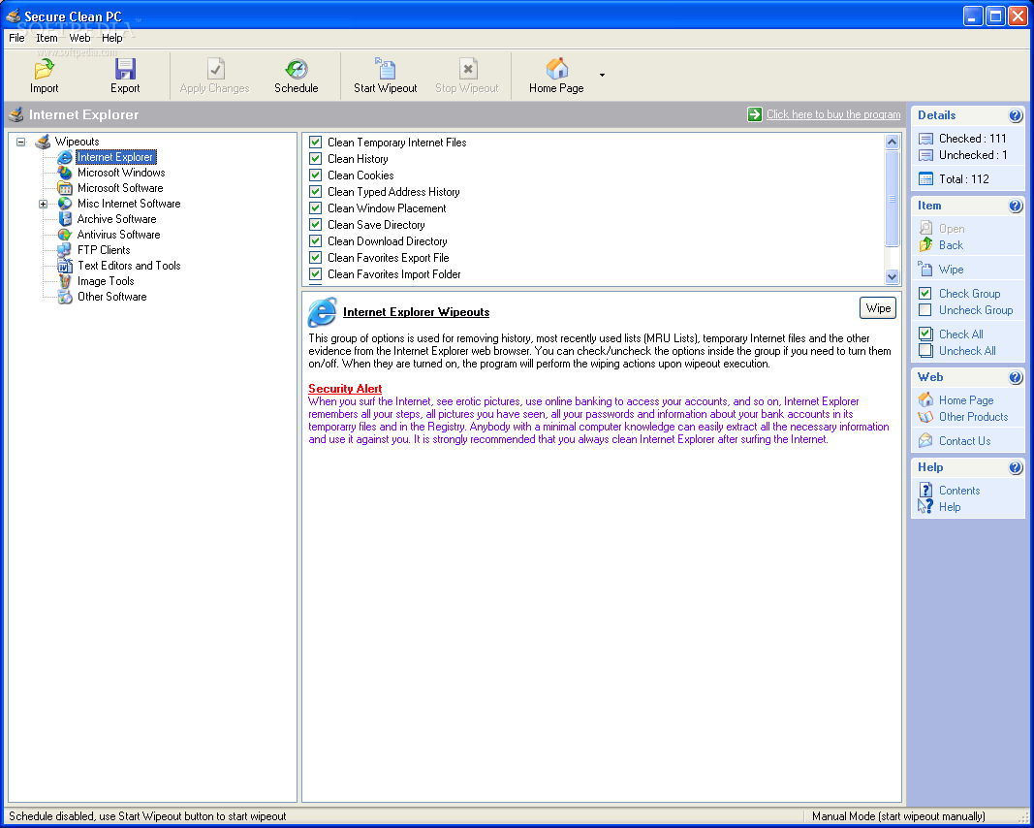
Task: Click the 'Unchecked : 1' details entry
Action: [973, 155]
